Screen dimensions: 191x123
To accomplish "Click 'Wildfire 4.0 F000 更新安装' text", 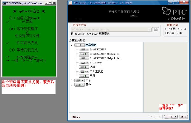I will coord(92,34).
